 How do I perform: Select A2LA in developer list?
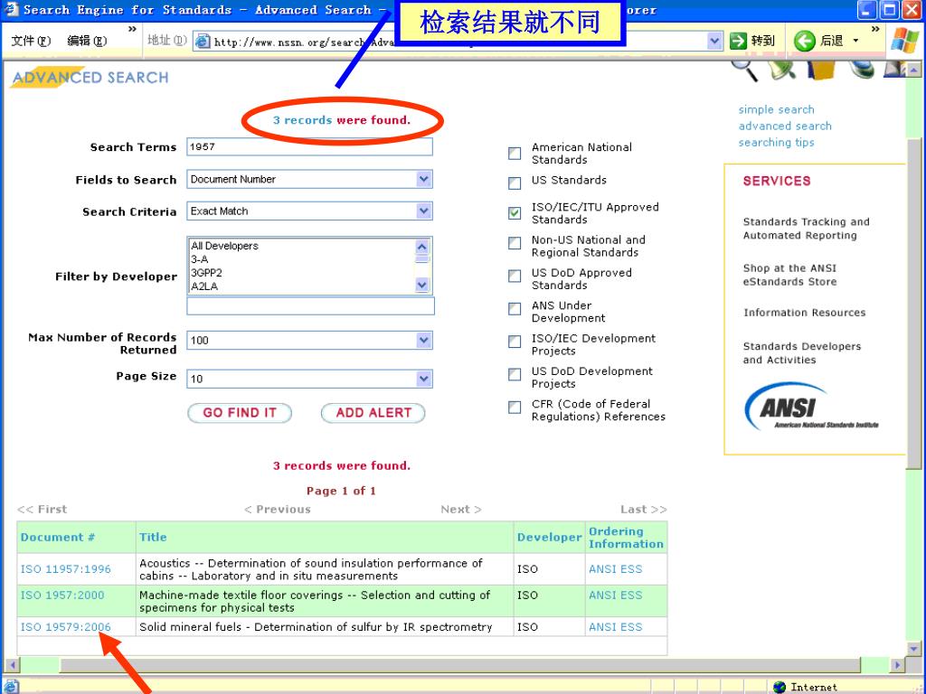click(302, 286)
